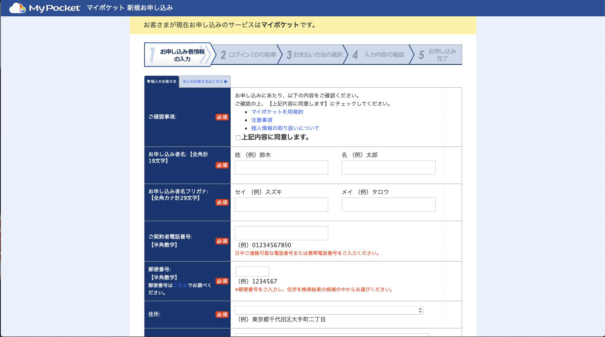605x337 pixels.
Task: Click the red 郵便番号をご入力し notice
Action: pyautogui.click(x=314, y=290)
